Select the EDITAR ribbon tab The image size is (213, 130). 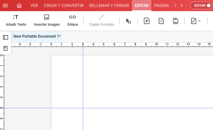[x=142, y=6]
